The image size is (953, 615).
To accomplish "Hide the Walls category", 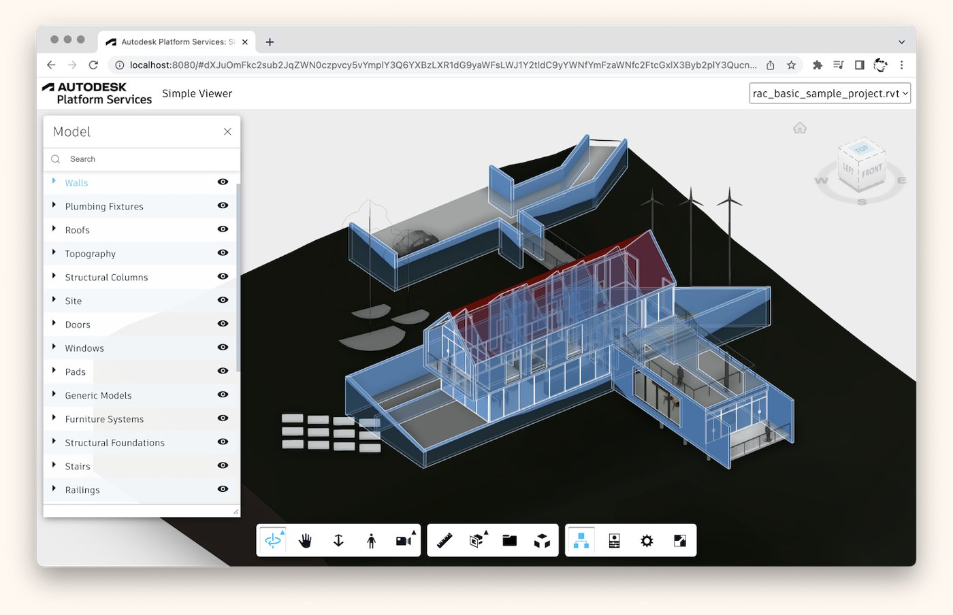I will 223,182.
